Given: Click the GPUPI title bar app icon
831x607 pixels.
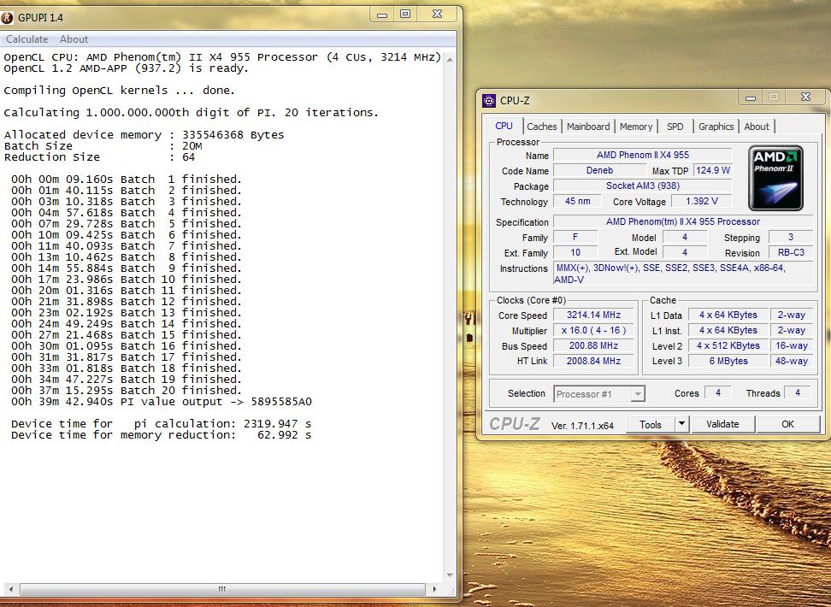Looking at the screenshot, I should [8, 17].
